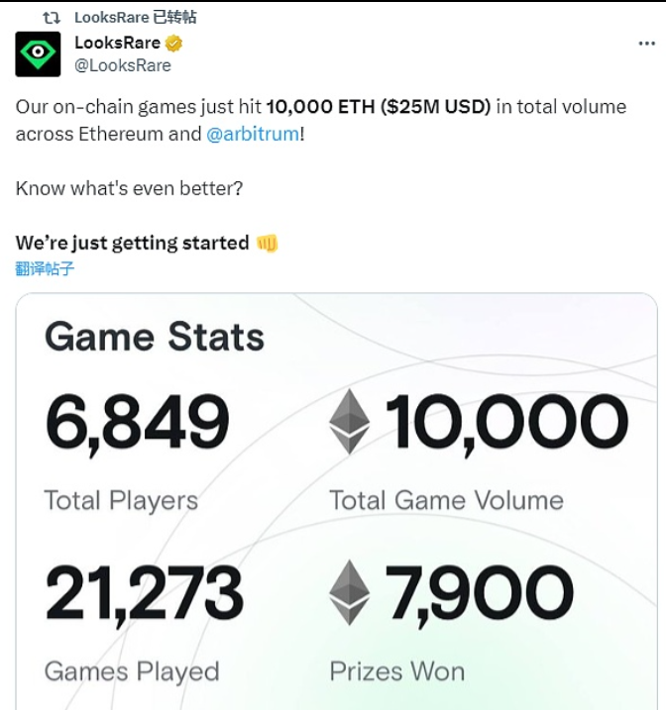Image resolution: width=666 pixels, height=710 pixels.
Task: Click the gold verified badge
Action: [x=174, y=44]
